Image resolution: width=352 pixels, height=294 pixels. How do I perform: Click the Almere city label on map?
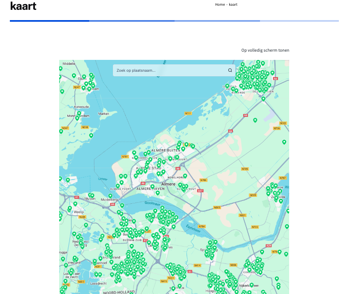pyautogui.click(x=168, y=184)
